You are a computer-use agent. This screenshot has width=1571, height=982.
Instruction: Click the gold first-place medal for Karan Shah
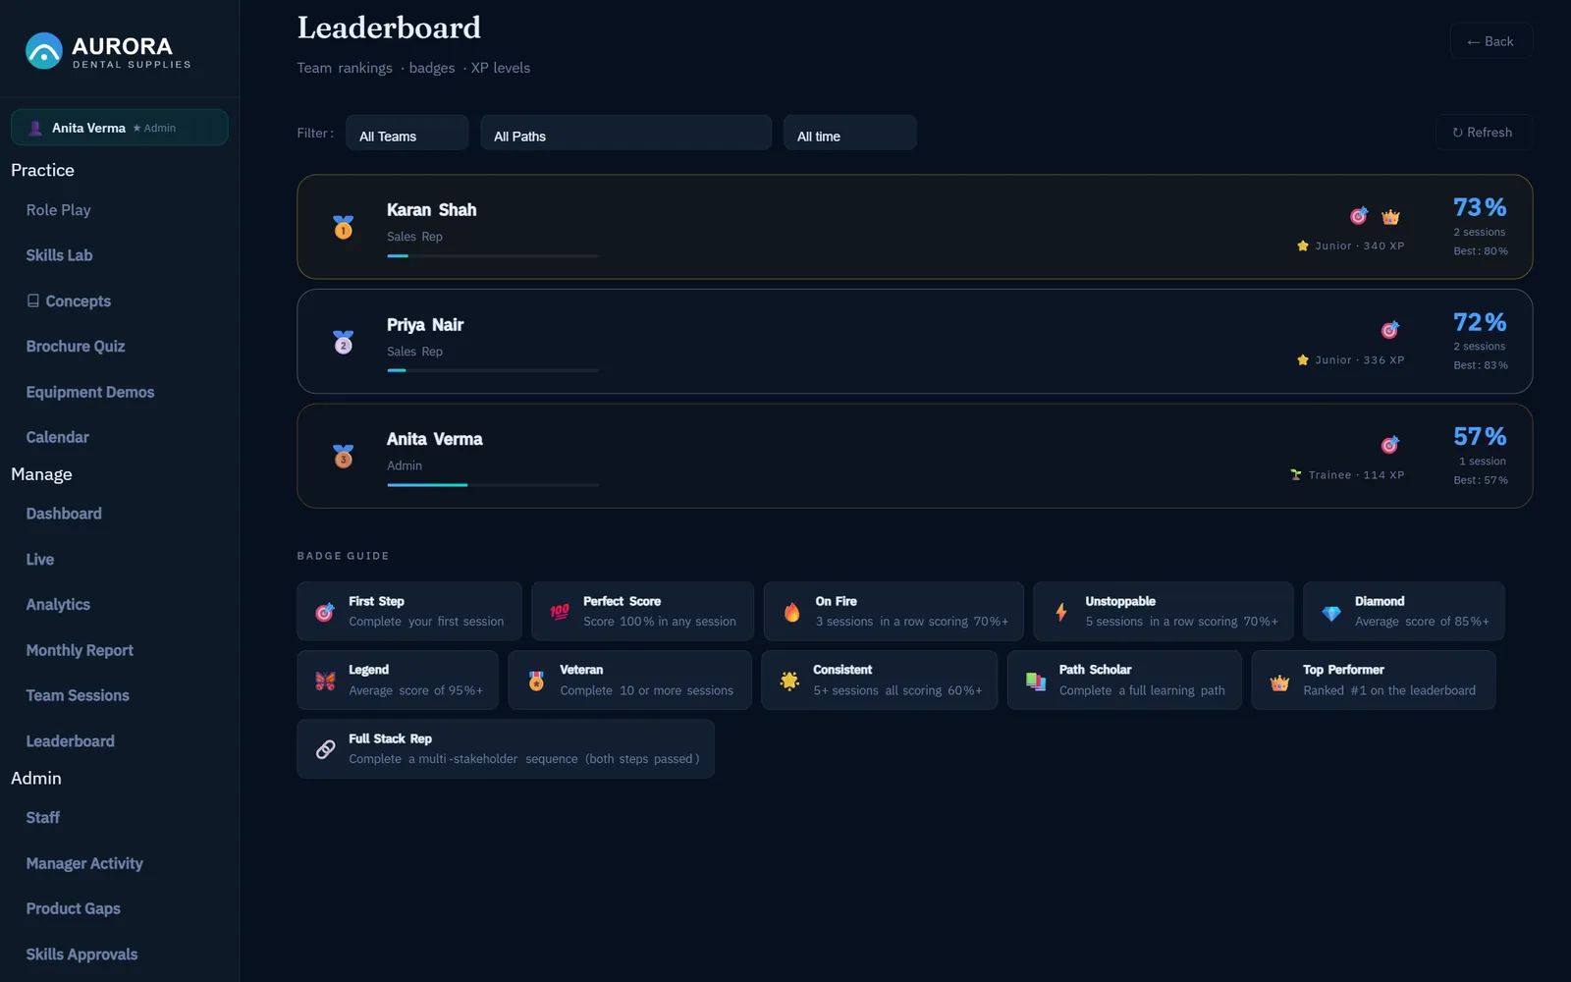coord(343,227)
